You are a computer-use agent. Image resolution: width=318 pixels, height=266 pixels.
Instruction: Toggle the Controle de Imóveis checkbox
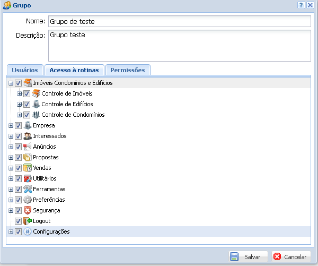(x=26, y=94)
